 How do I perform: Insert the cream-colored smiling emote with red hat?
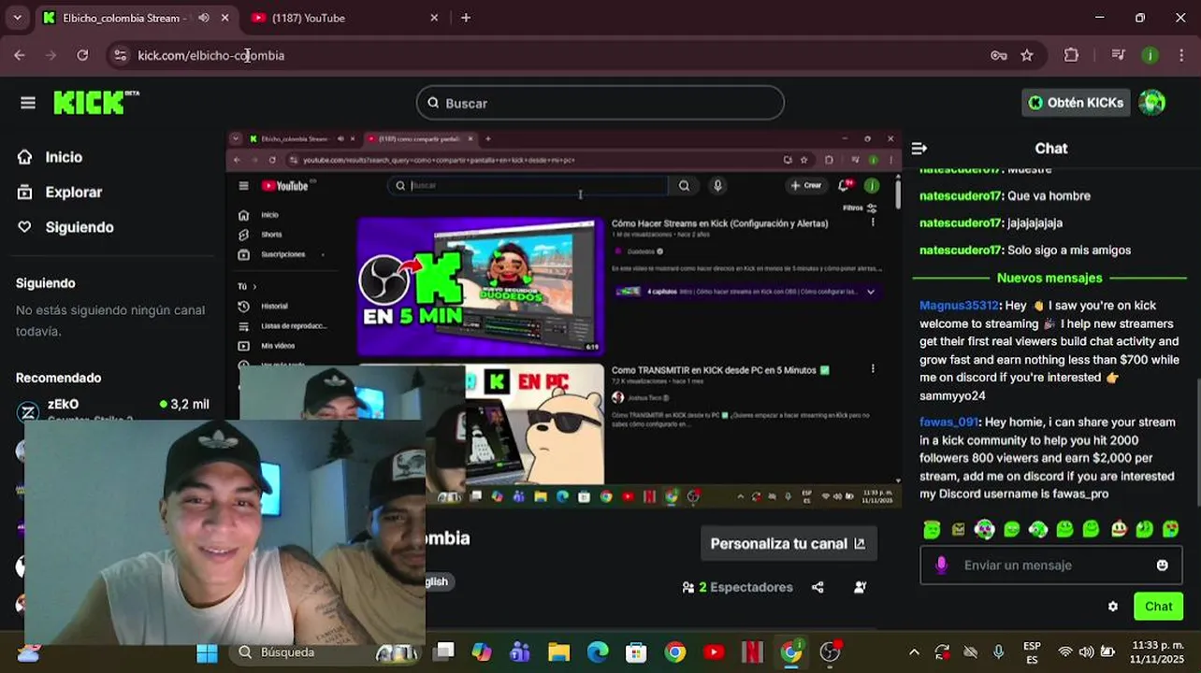1119,529
